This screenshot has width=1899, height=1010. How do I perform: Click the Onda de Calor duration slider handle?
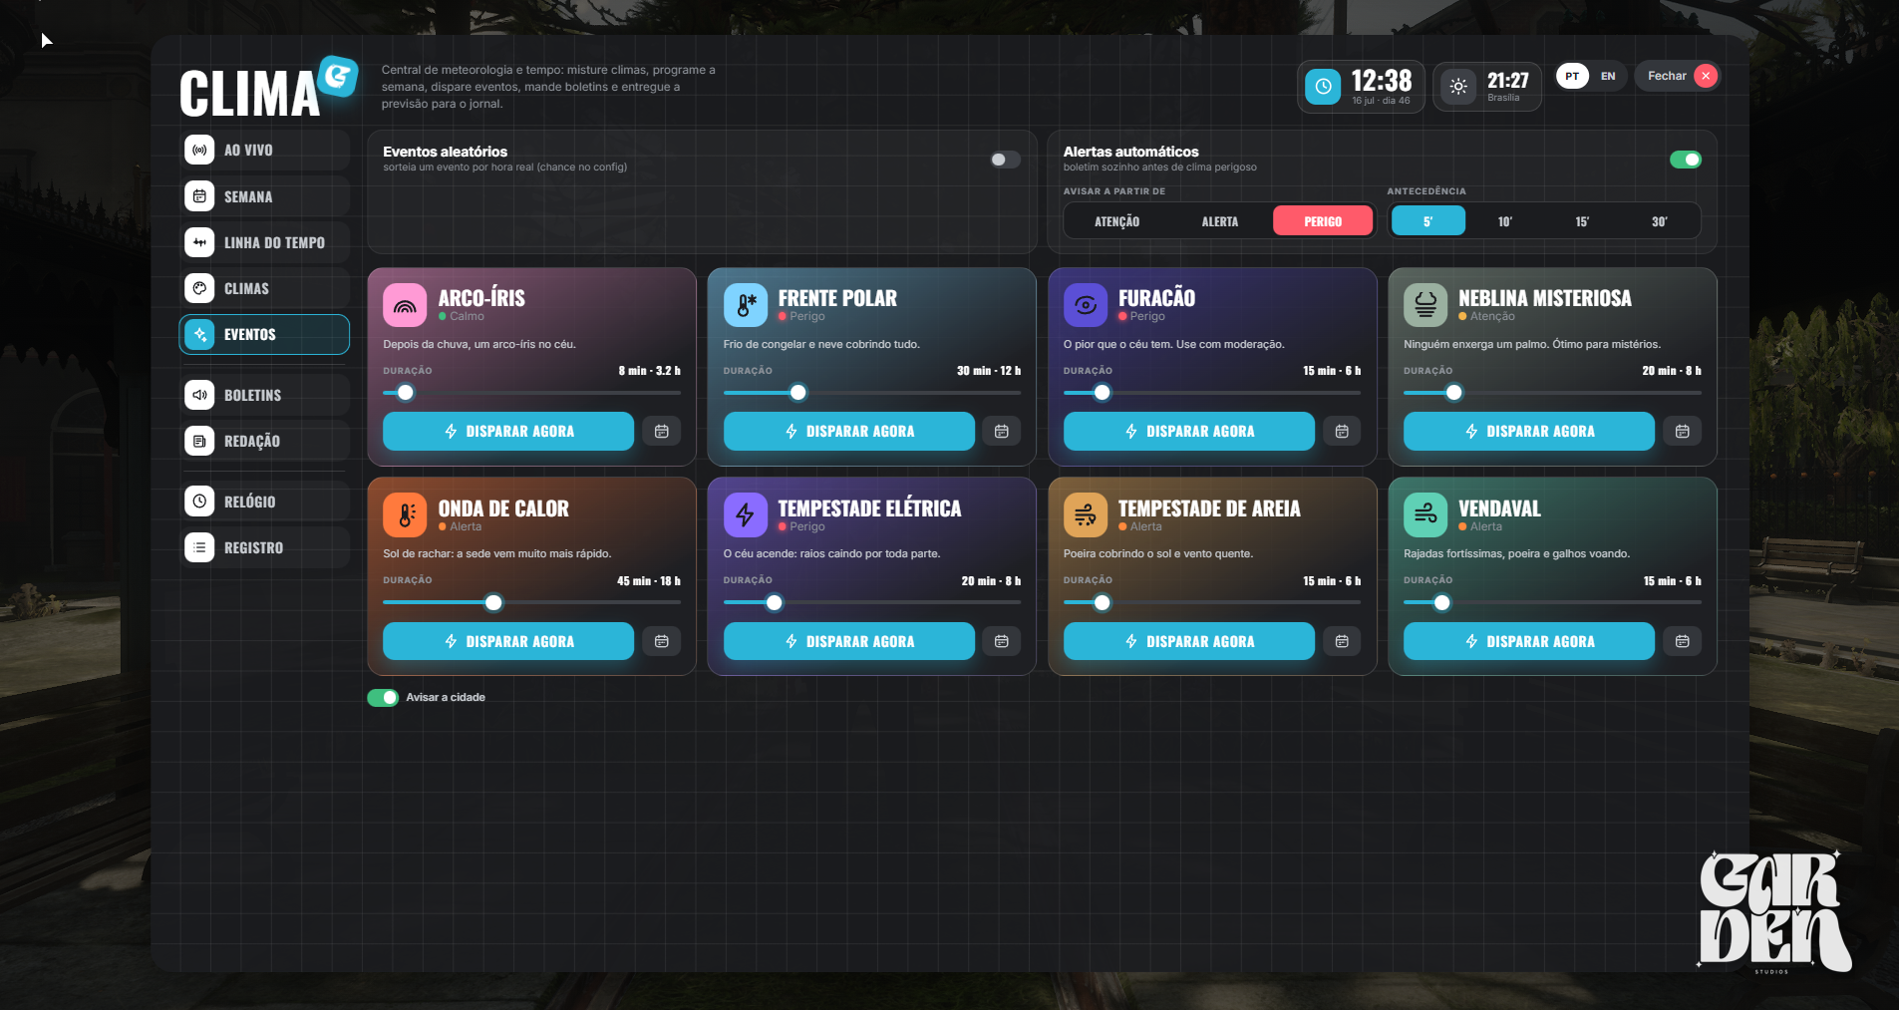[493, 603]
